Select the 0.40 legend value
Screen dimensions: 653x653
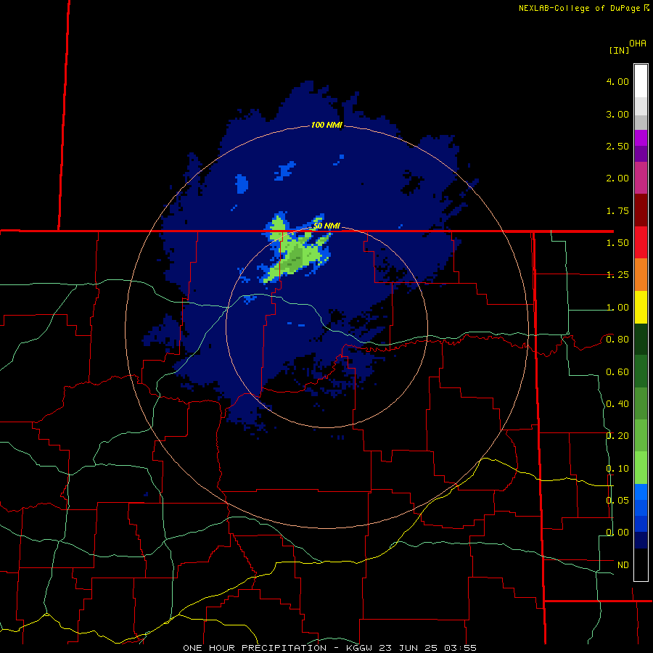[x=617, y=404]
